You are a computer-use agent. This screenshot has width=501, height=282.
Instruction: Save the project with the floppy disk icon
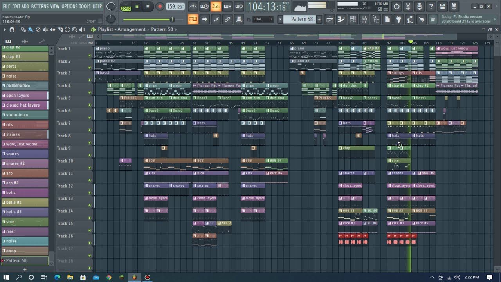pyautogui.click(x=442, y=6)
